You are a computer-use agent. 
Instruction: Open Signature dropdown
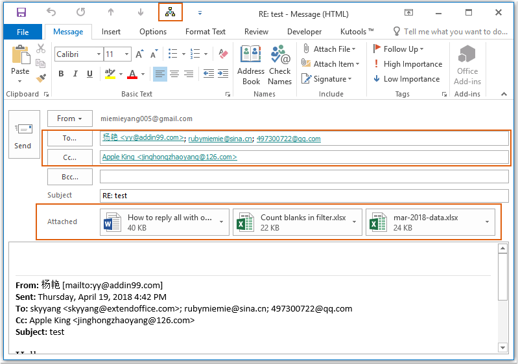coord(327,79)
